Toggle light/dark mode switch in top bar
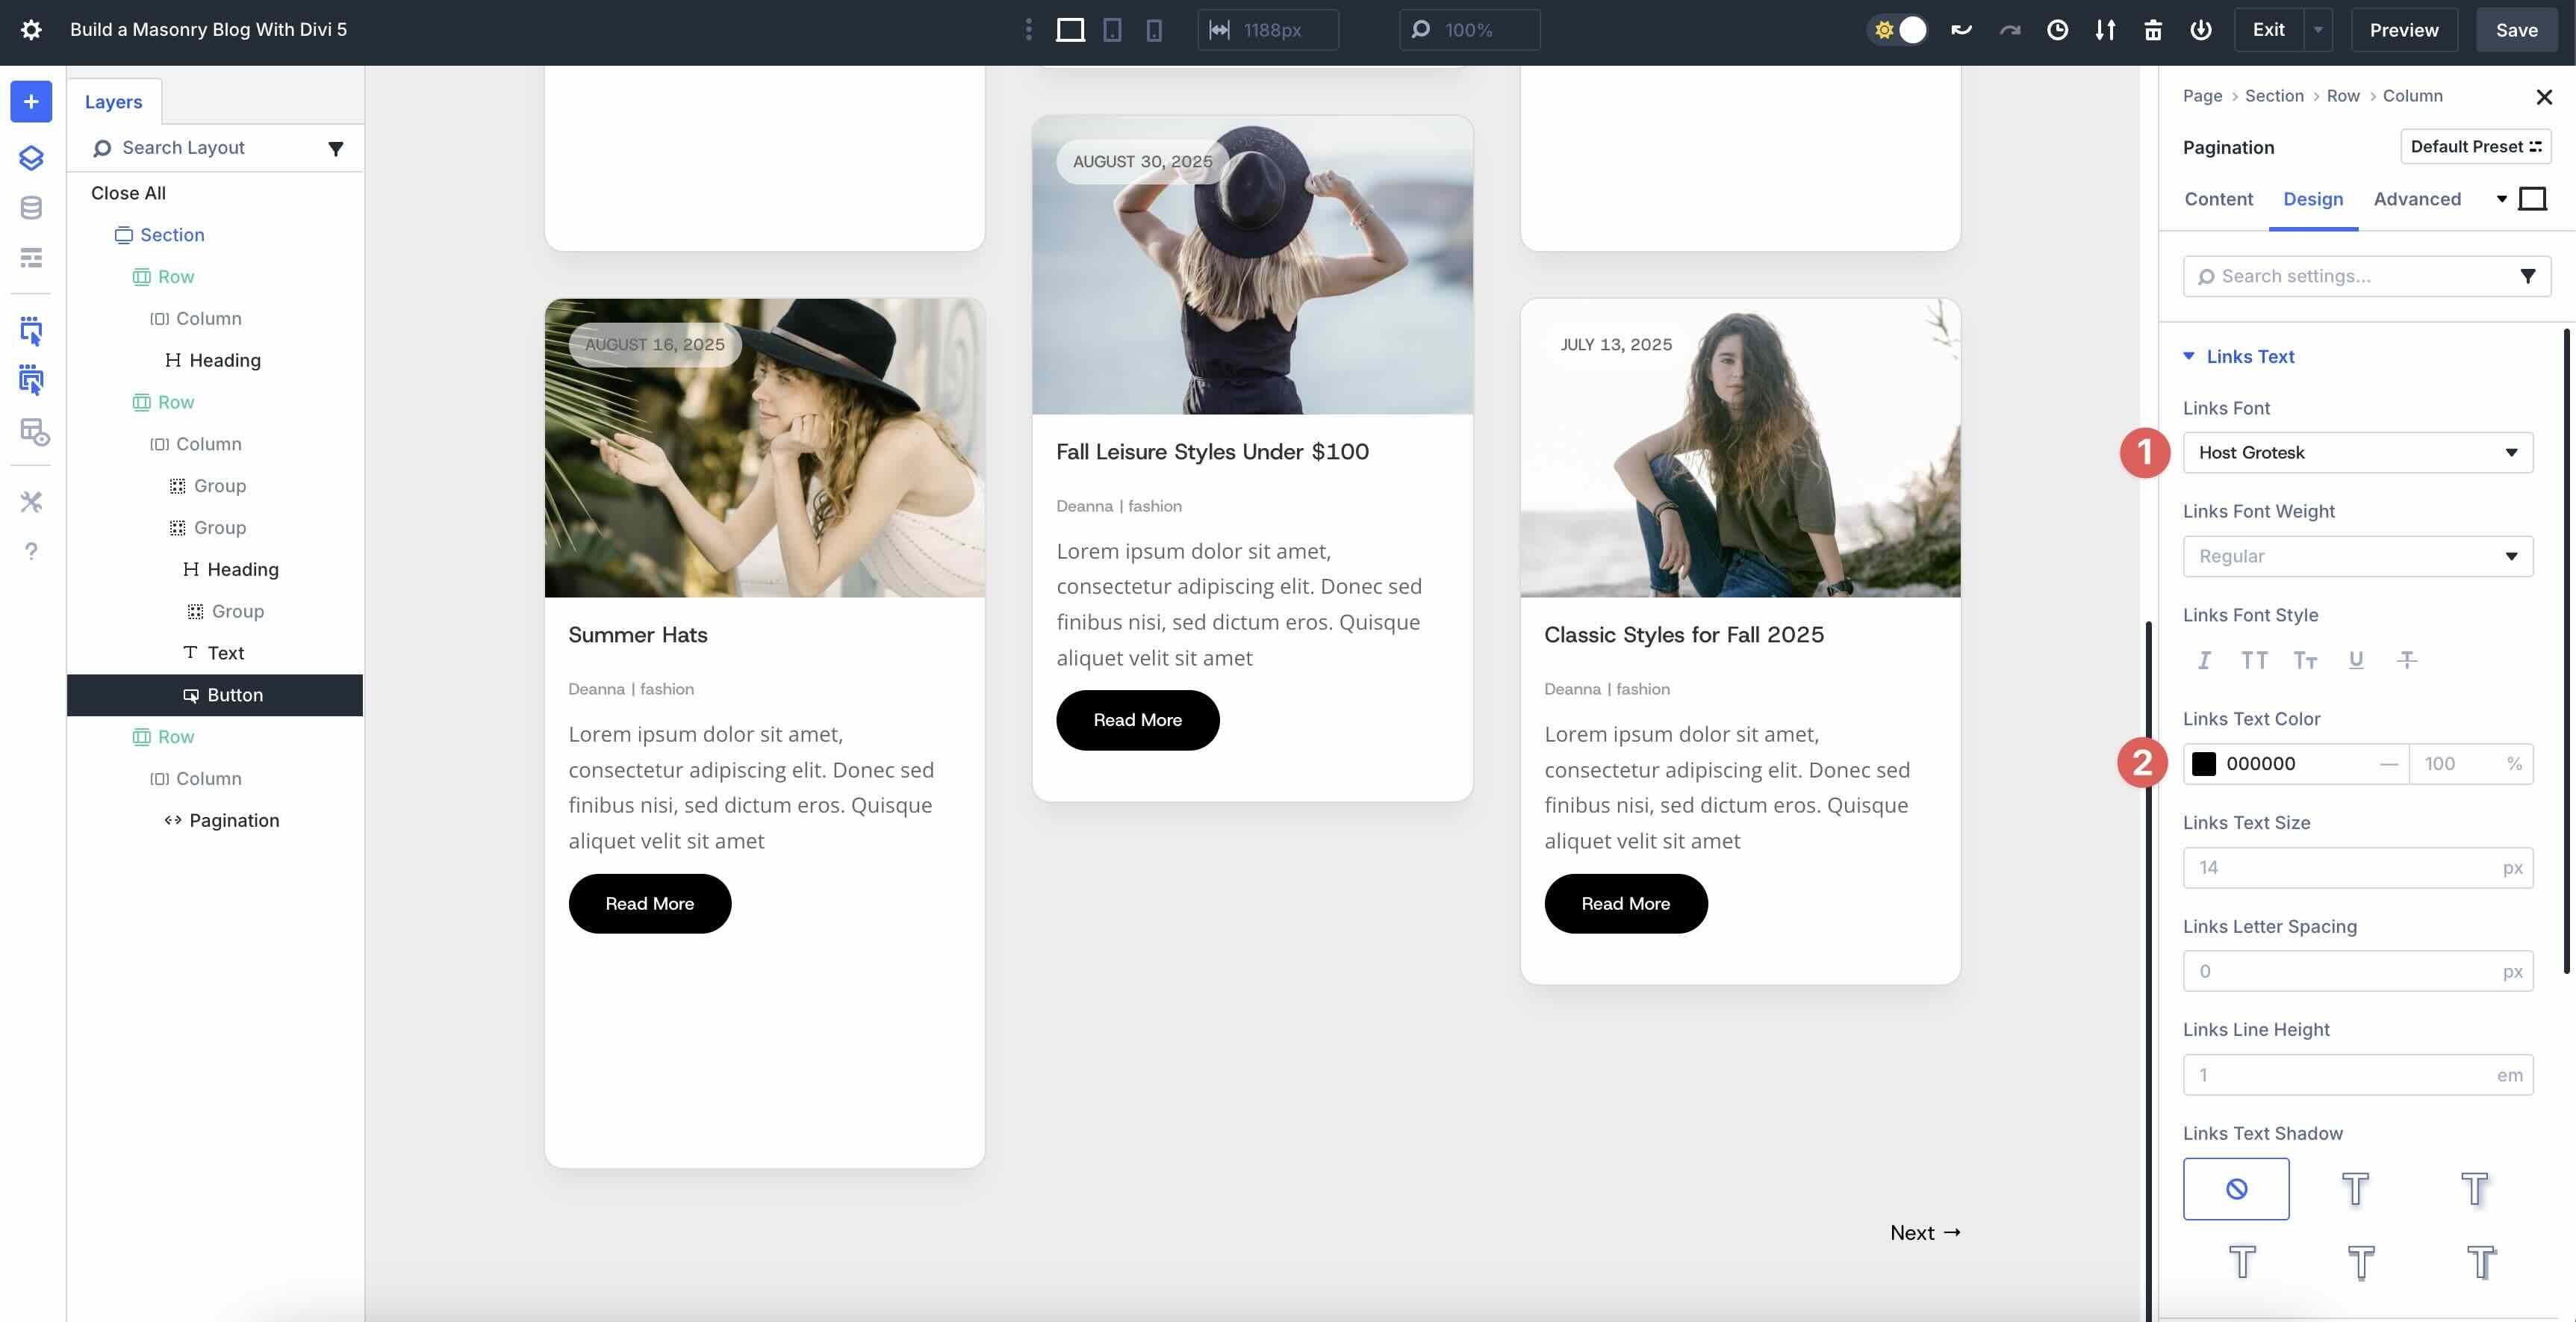The width and height of the screenshot is (2576, 1322). pos(1898,30)
